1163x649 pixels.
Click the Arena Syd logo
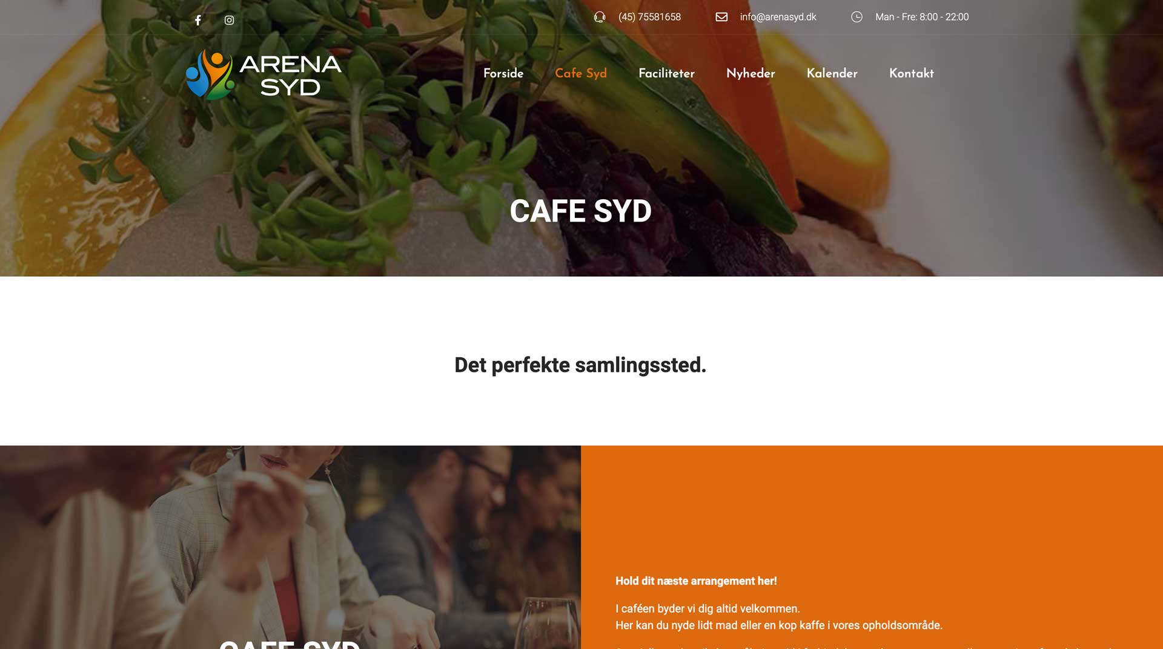263,74
